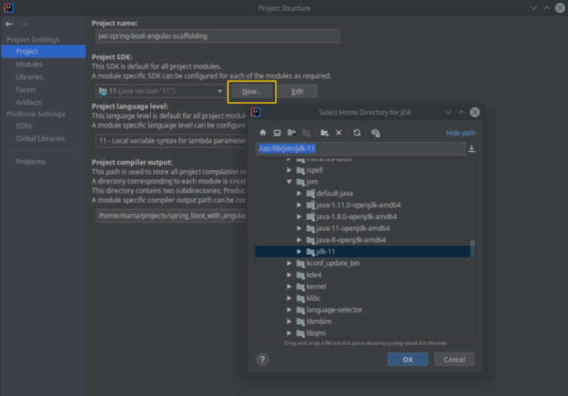The height and width of the screenshot is (396, 568).
Task: Open the recent paths history beside the path field
Action: 472,149
